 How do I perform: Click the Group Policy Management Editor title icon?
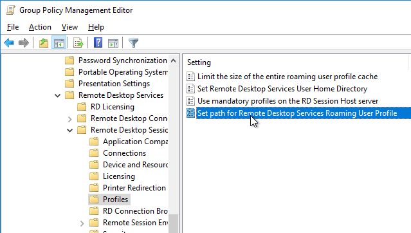(x=11, y=10)
